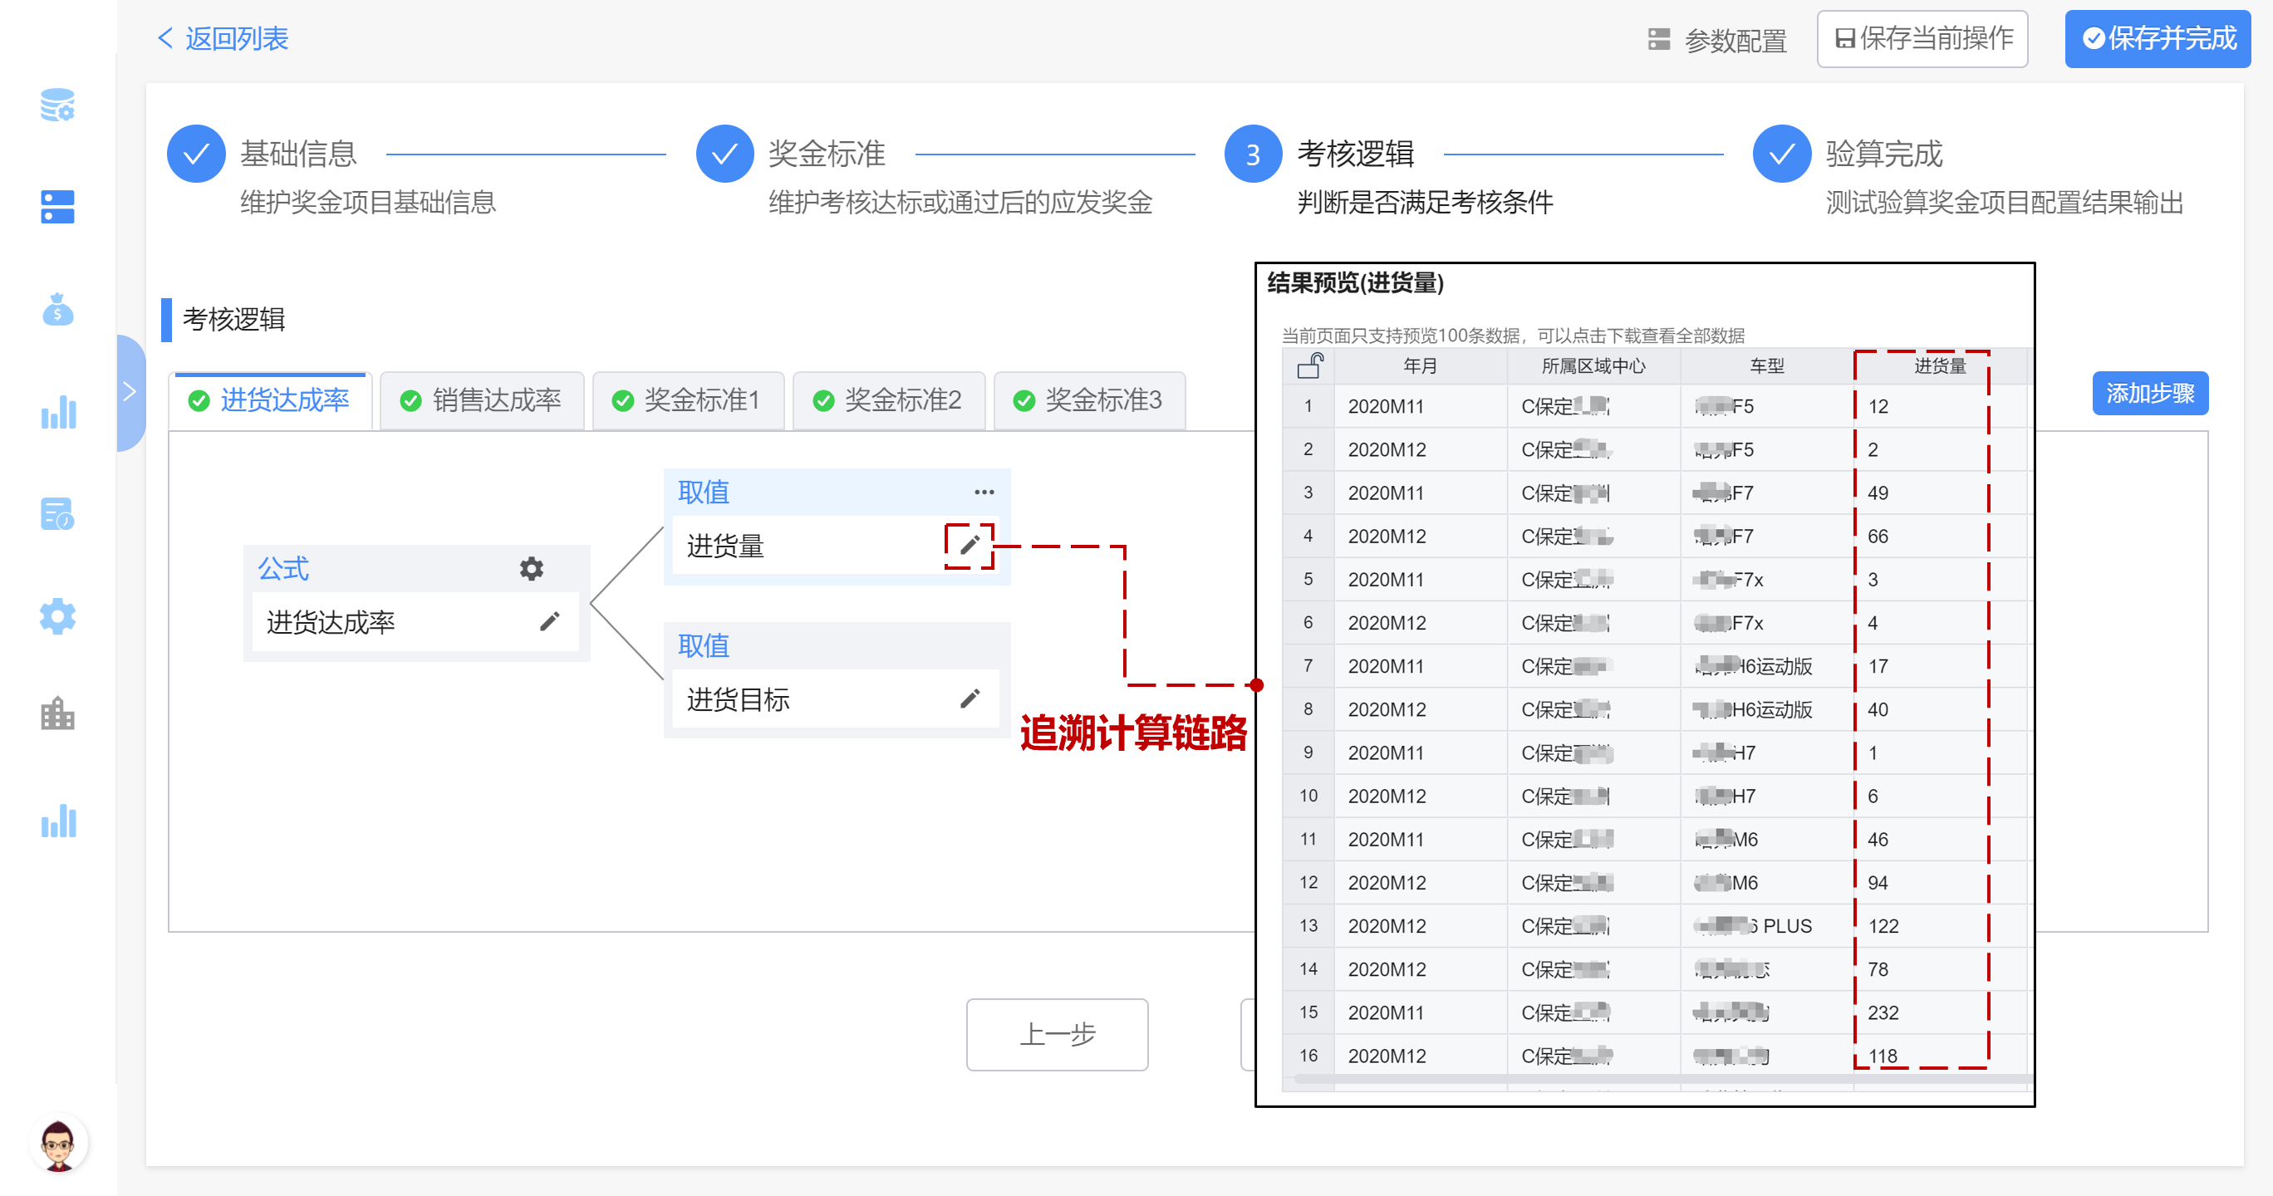
Task: Switch to the 销售达成率 tab
Action: [483, 400]
